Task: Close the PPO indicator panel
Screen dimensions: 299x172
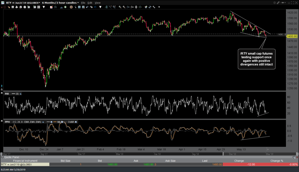Action: (x=2, y=121)
